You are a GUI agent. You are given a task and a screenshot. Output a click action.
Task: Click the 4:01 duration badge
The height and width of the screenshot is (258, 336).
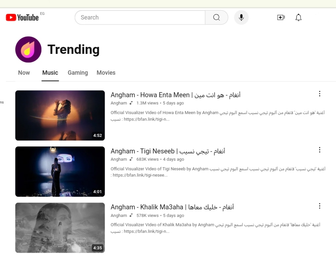tap(97, 192)
